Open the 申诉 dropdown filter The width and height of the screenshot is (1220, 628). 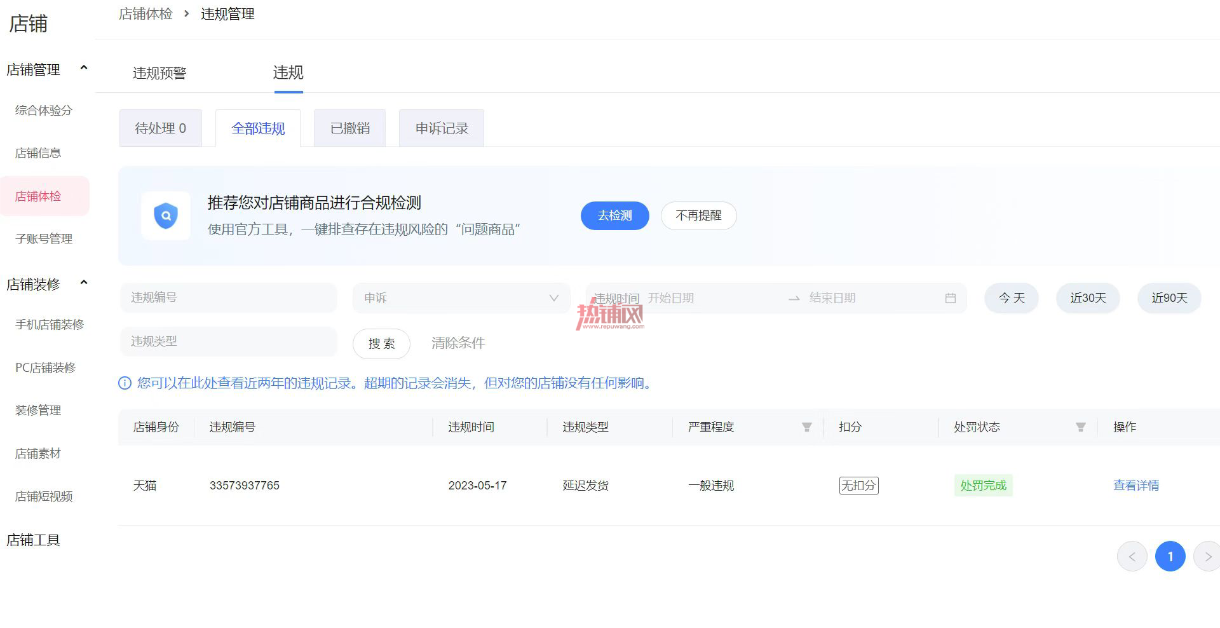461,298
